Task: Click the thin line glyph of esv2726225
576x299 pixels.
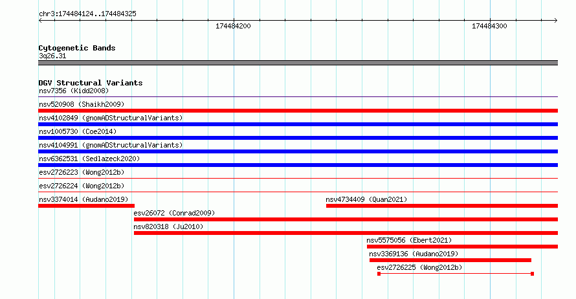Action: click(456, 274)
